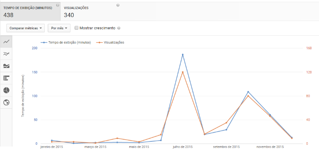Viewport: 319px width, 158px height.
Task: Switch to stacked area chart icon
Action: (x=6, y=66)
